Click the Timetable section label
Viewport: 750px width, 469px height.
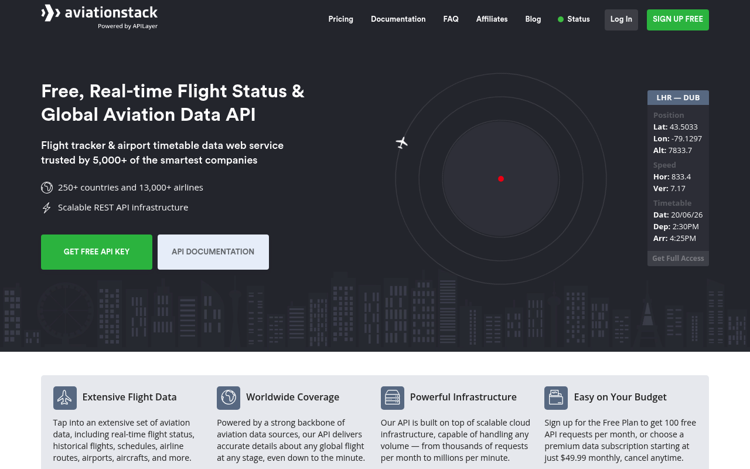[673, 203]
